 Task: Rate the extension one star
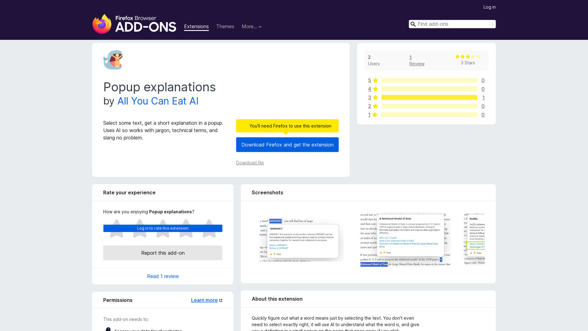pyautogui.click(x=116, y=228)
